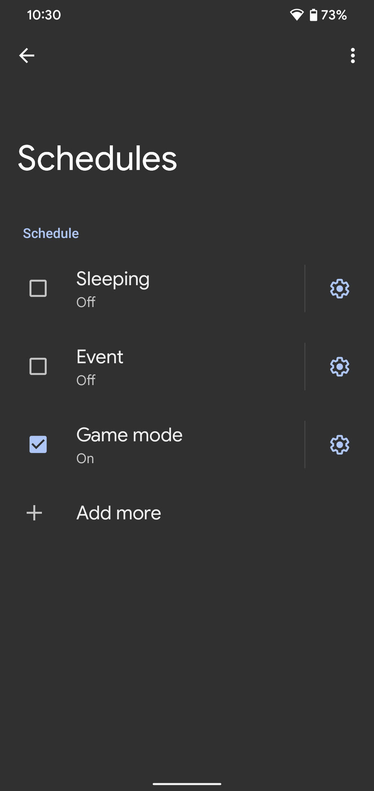Open Event schedule settings gear

tap(339, 367)
